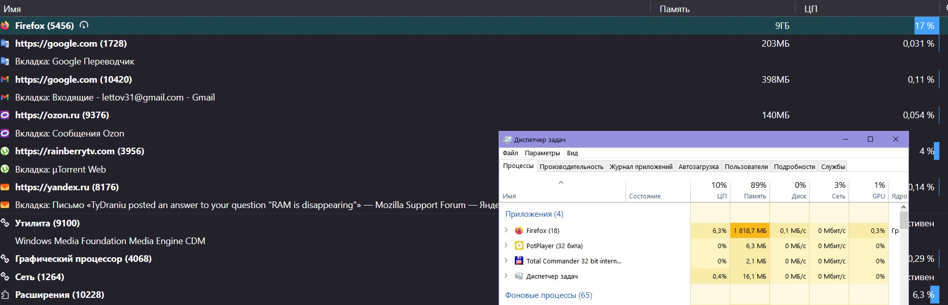Switch to the Подробности tab

(x=794, y=166)
